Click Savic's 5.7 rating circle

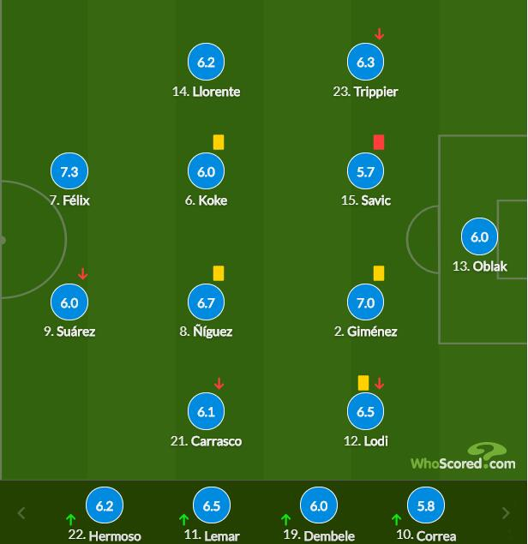[x=365, y=171]
